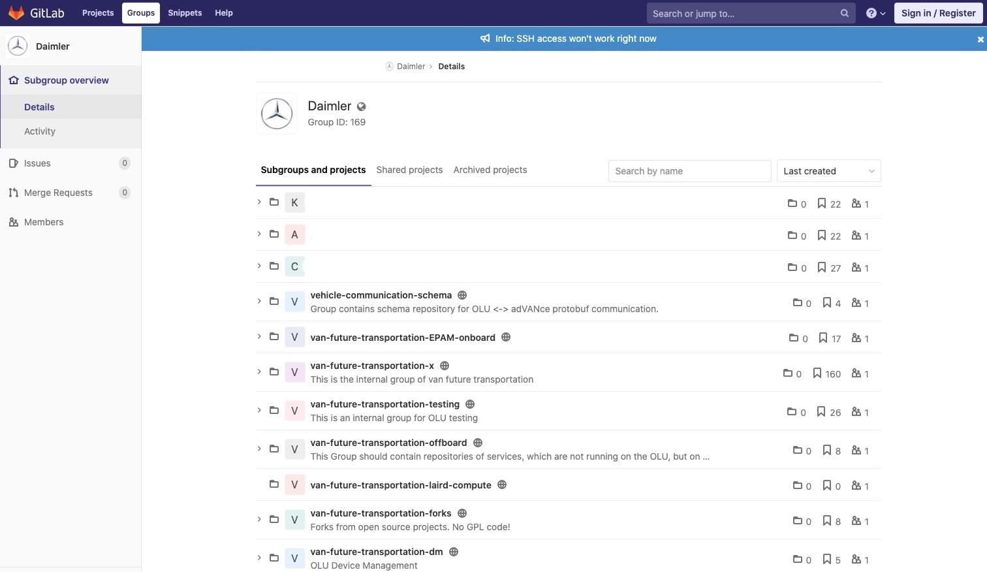Expand the van-future-transportation-x group

click(x=259, y=372)
